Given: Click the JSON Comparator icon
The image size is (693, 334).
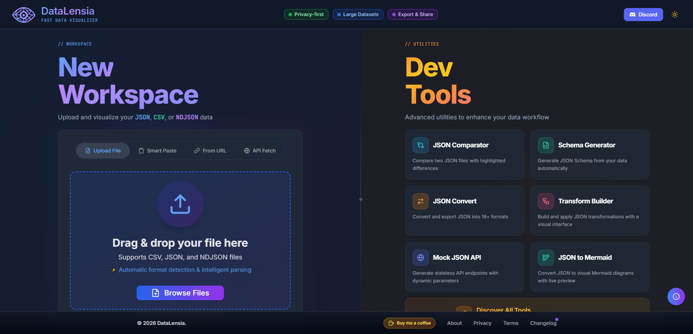Looking at the screenshot, I should pyautogui.click(x=421, y=145).
